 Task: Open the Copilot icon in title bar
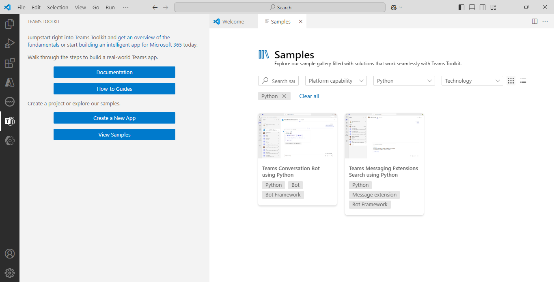(x=393, y=7)
